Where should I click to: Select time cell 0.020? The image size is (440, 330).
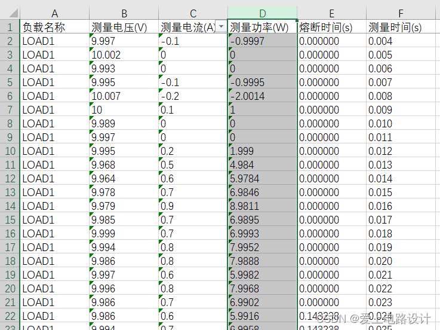click(x=401, y=261)
